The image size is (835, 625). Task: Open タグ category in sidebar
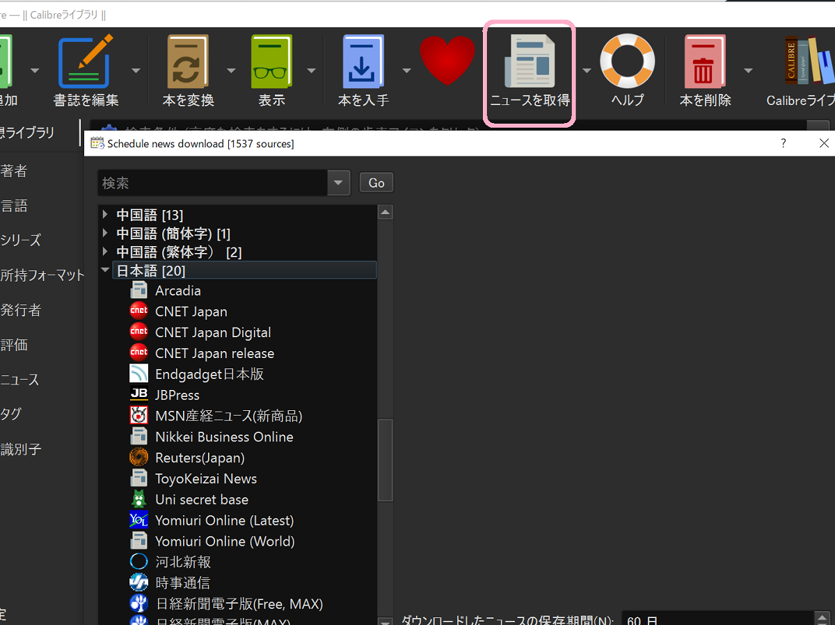(x=11, y=414)
